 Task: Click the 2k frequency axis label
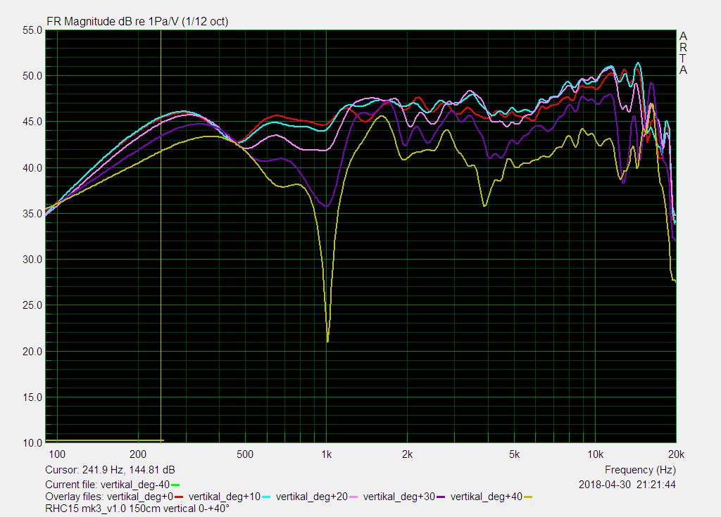tap(408, 454)
